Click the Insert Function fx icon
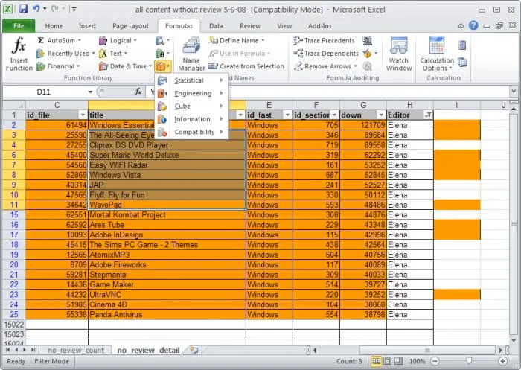 (19, 53)
